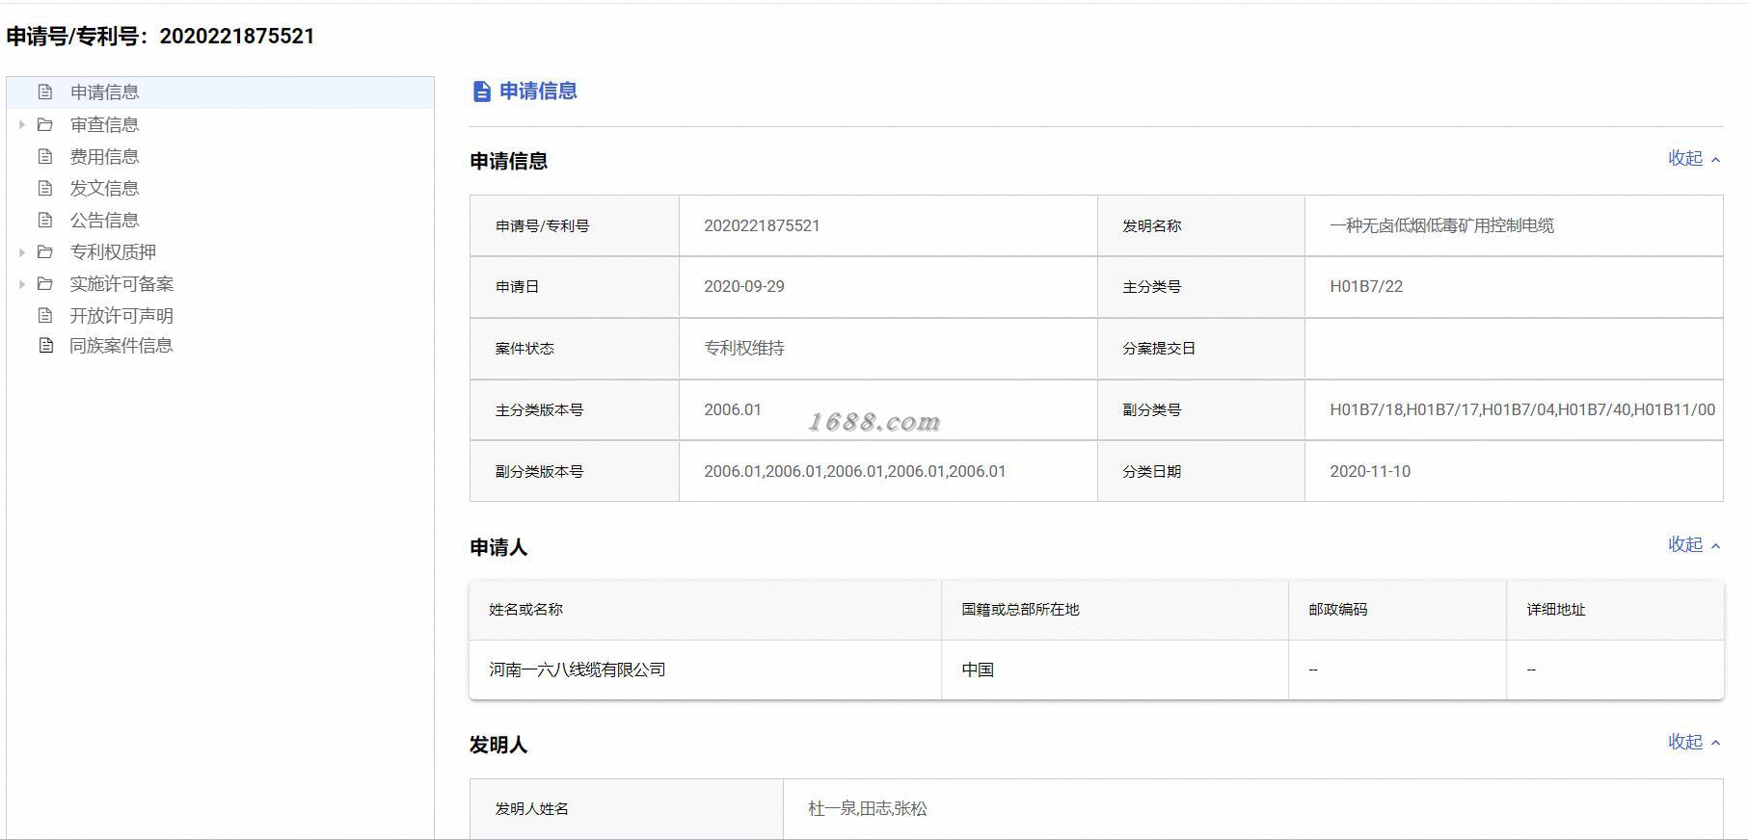Click the 发明人 section heading

[x=498, y=745]
